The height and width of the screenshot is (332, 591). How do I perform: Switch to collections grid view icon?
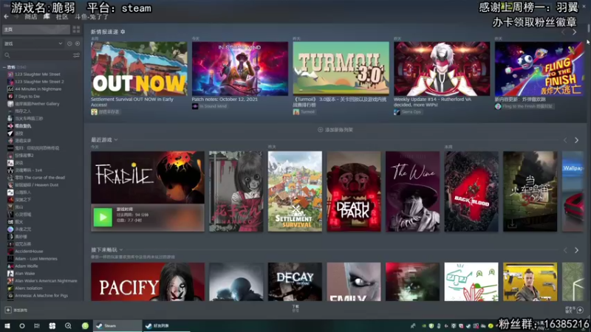[77, 30]
